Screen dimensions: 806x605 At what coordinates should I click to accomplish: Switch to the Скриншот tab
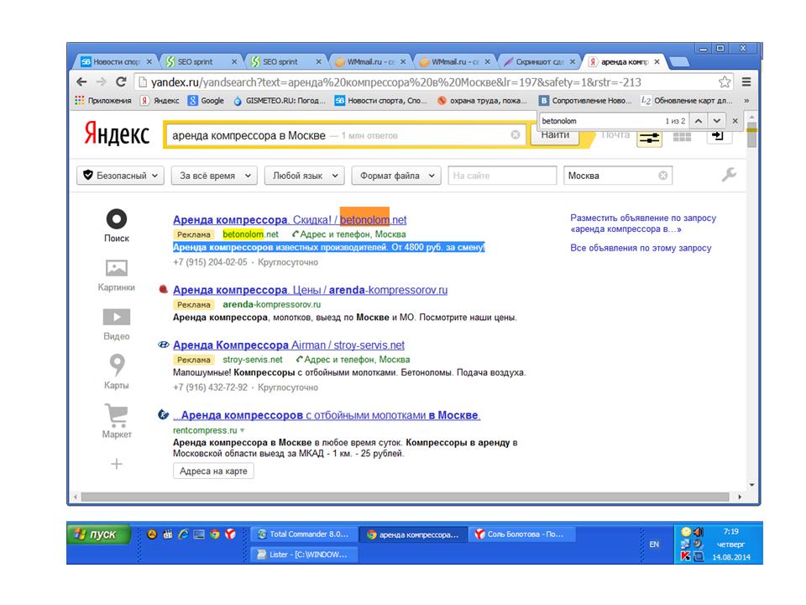(x=540, y=61)
